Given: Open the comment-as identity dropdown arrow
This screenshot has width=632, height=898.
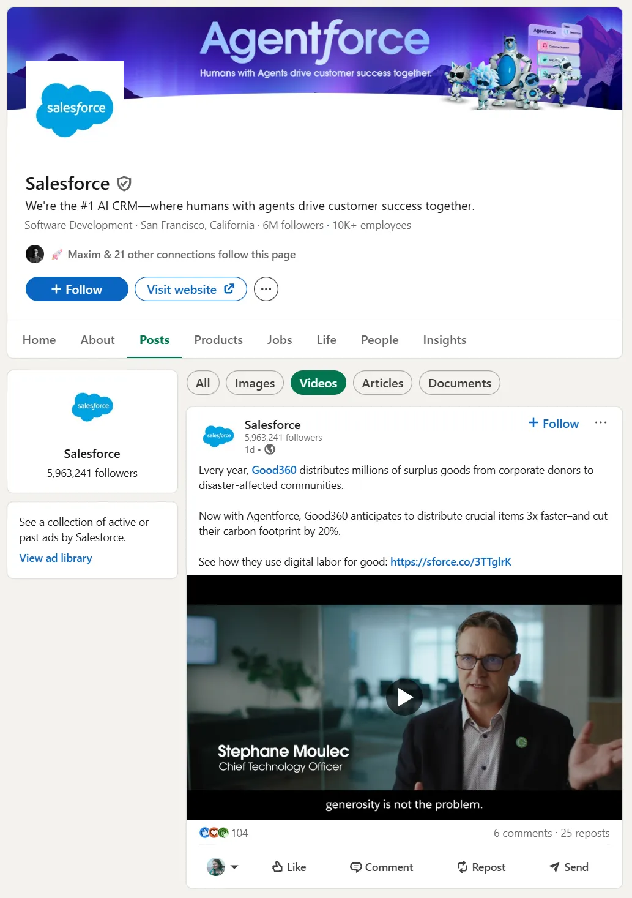Looking at the screenshot, I should tap(236, 867).
